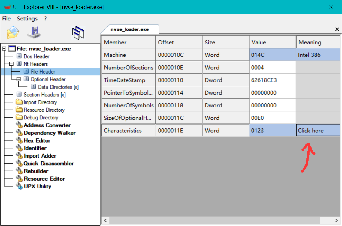Click the PointerToSymbol... member cell
The image size is (342, 226).
[129, 93]
